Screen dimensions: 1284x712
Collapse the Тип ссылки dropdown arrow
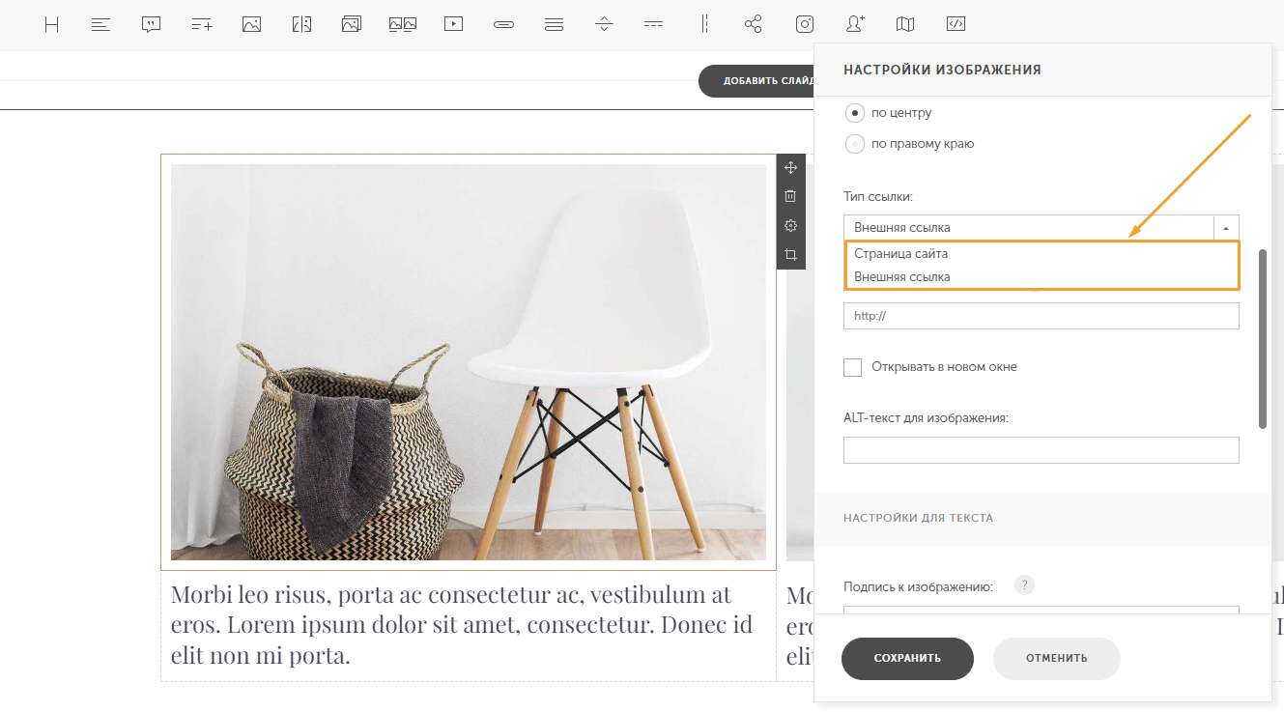1226,228
